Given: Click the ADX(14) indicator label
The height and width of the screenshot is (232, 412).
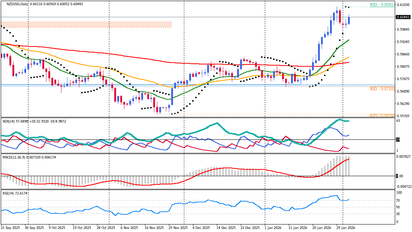Looking at the screenshot, I should click(x=9, y=121).
